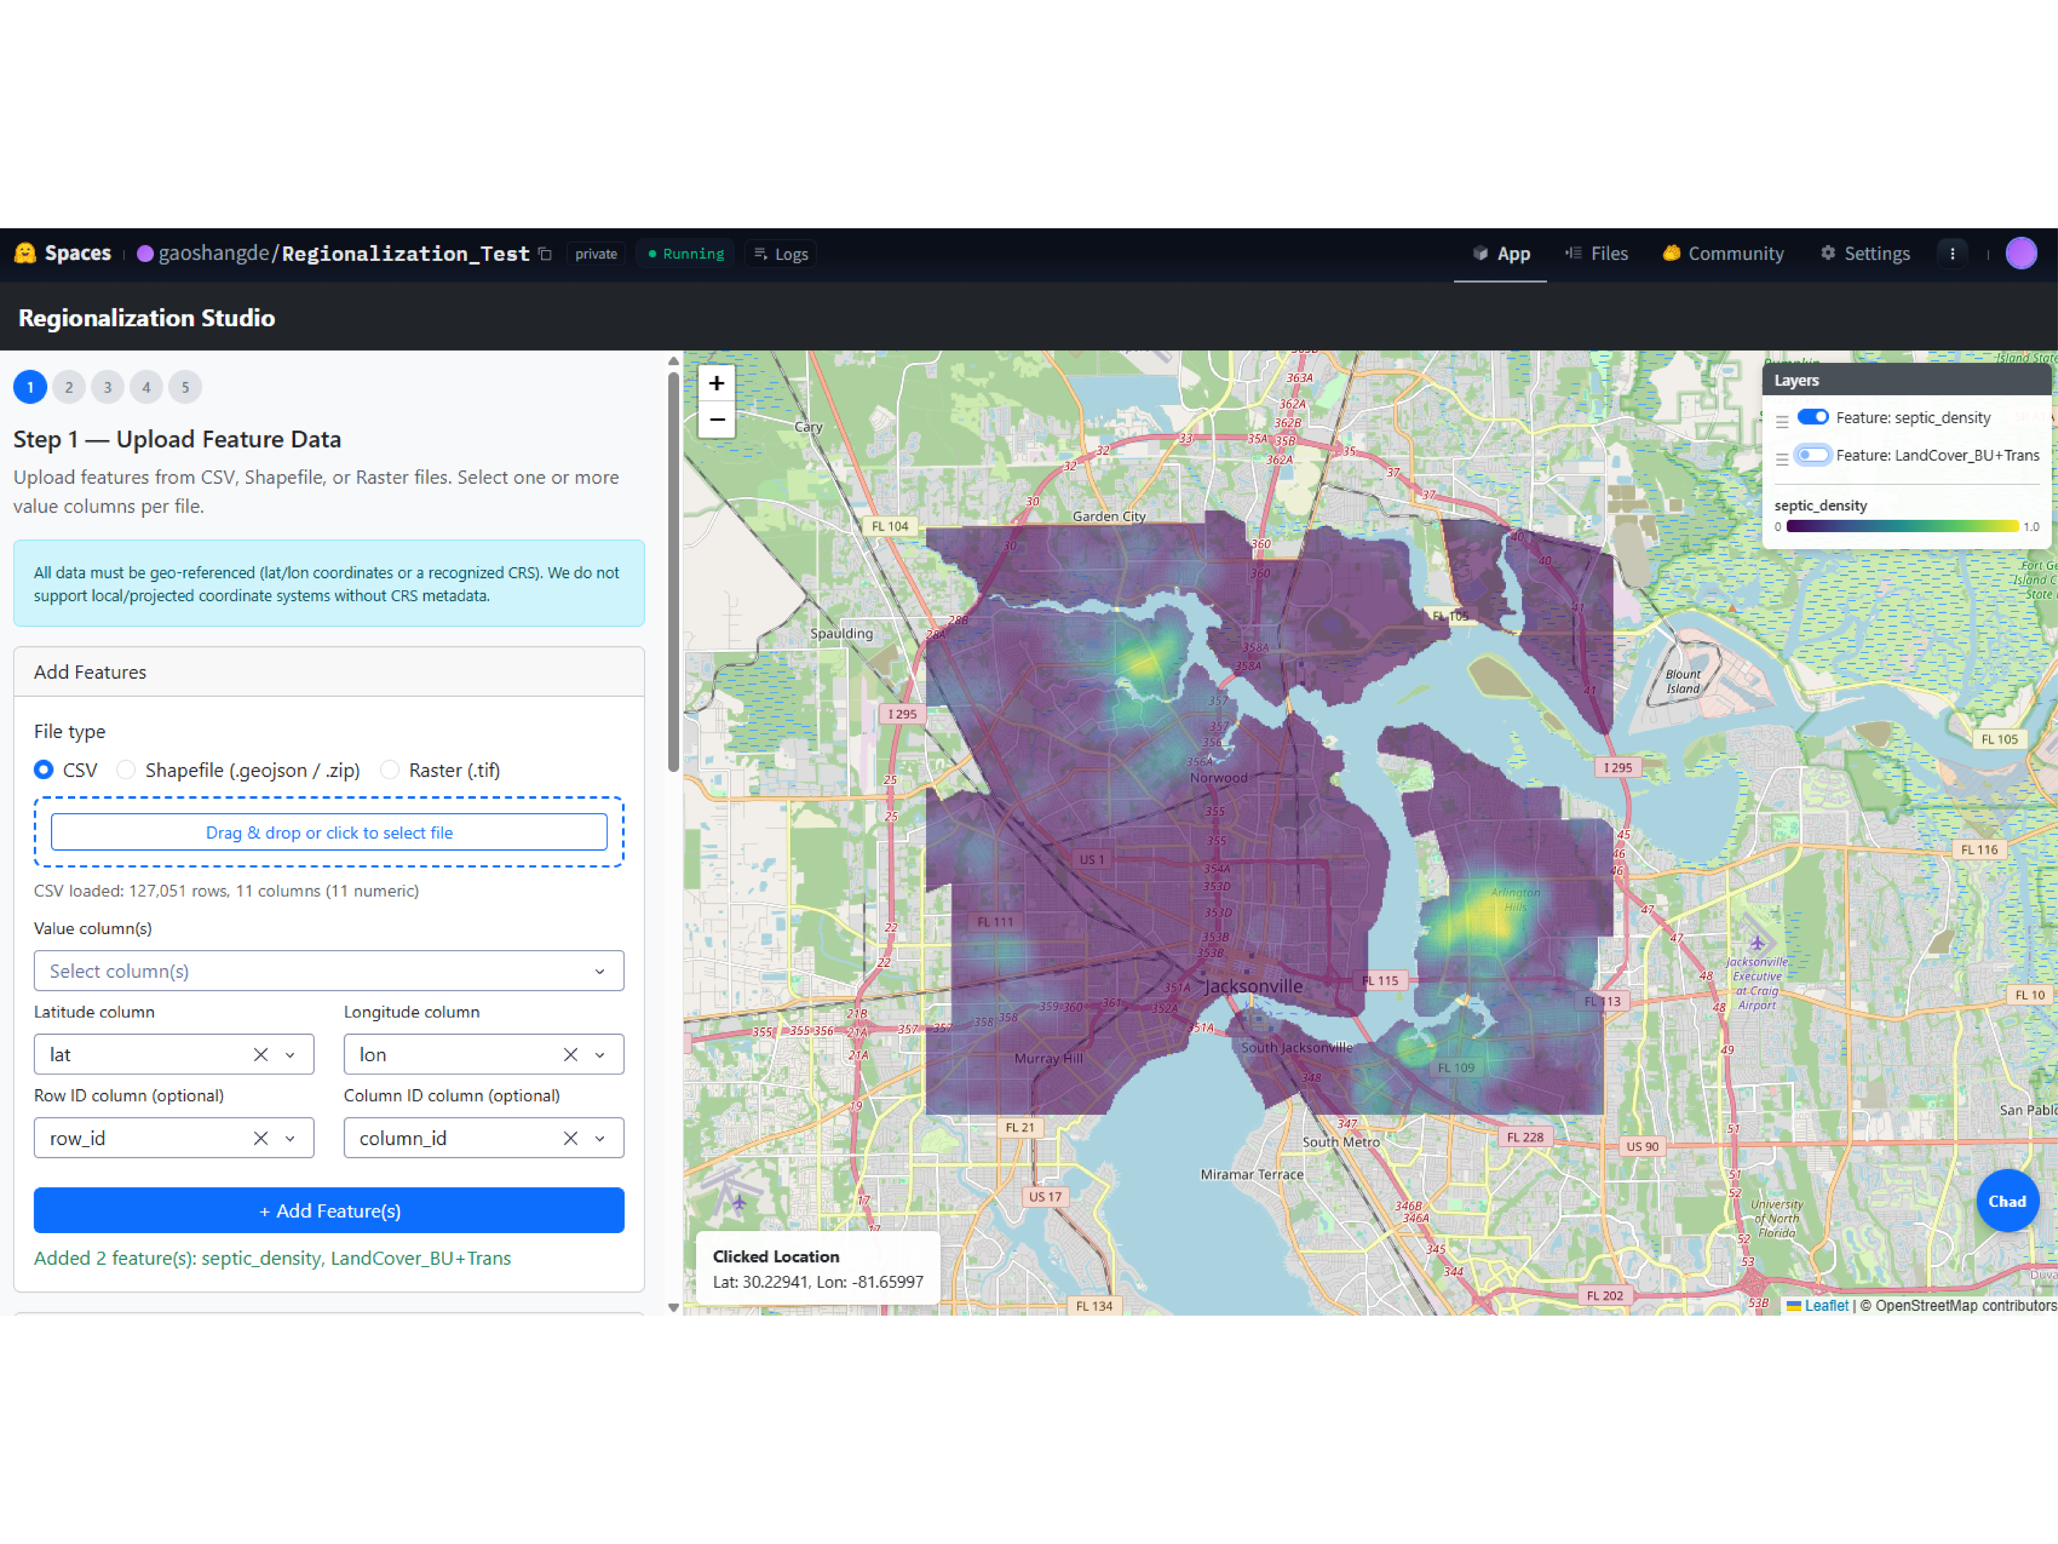Viewport: 2058px width, 1544px height.
Task: Enable the LandCover_BU+Trans layer toggle
Action: coord(1813,455)
